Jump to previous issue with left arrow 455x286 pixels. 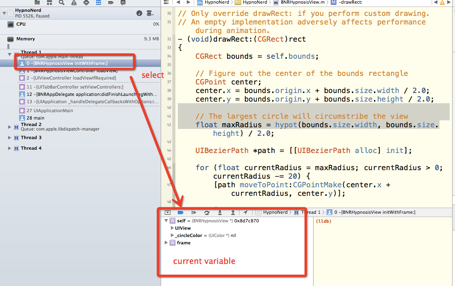point(435,2)
